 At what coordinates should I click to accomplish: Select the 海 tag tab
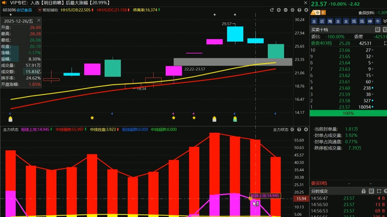pos(330,21)
